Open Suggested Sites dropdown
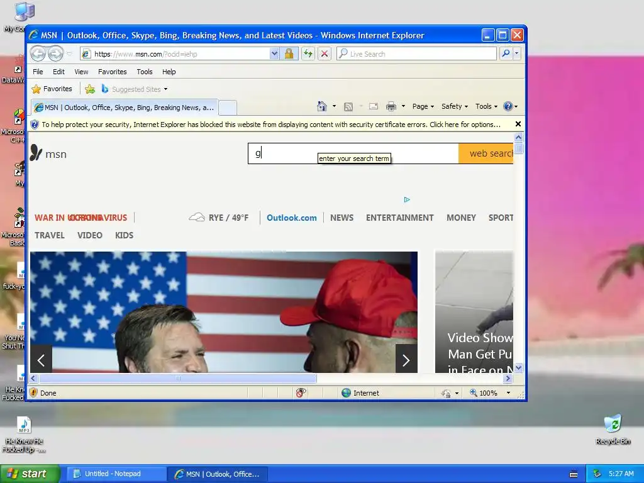The image size is (644, 483). tap(135, 89)
